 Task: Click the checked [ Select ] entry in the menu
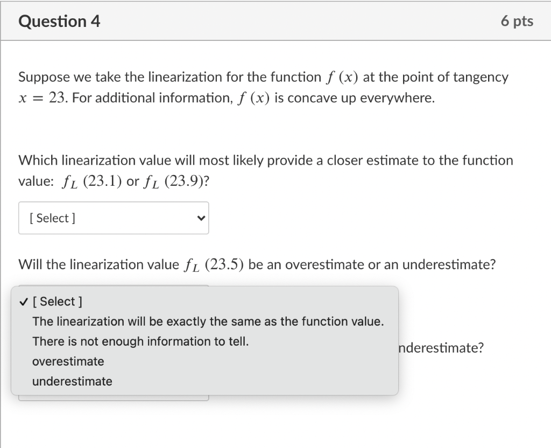click(54, 301)
